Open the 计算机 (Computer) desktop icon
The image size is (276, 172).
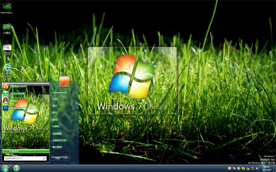coord(7,29)
